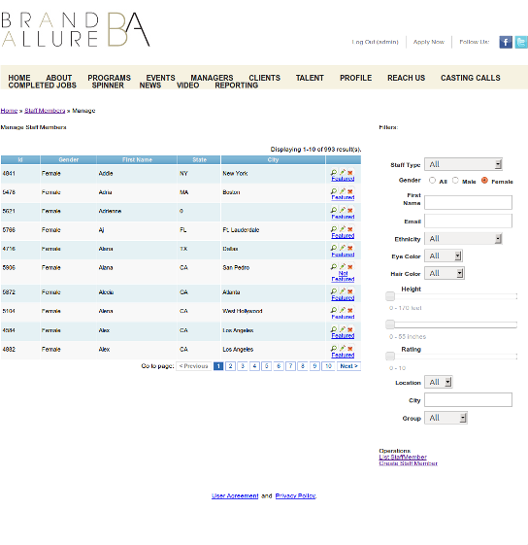Go to the TALENT menu item

[x=310, y=78]
